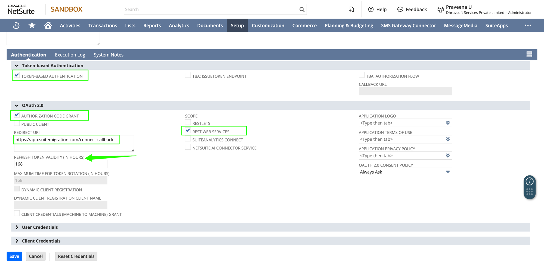
Task: Open Planning & Budgeting menu
Action: click(x=349, y=26)
